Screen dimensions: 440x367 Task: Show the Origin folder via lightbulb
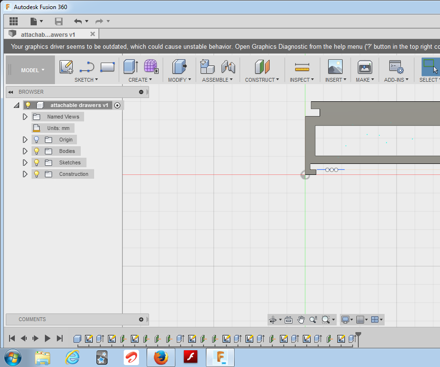(x=36, y=140)
